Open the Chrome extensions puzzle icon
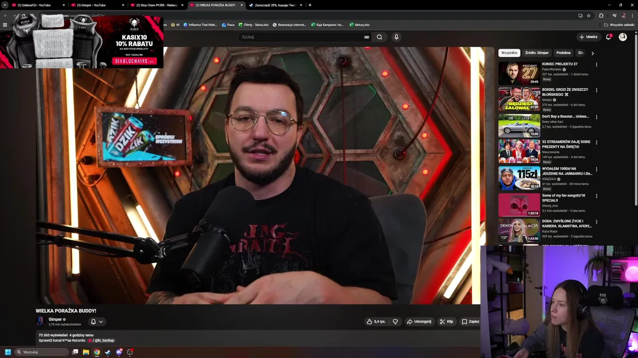638x358 pixels. point(601,15)
